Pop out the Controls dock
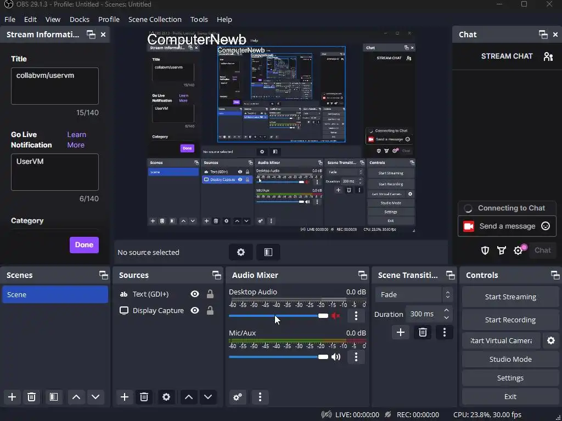Screen dimensions: 562x421 coord(555,275)
